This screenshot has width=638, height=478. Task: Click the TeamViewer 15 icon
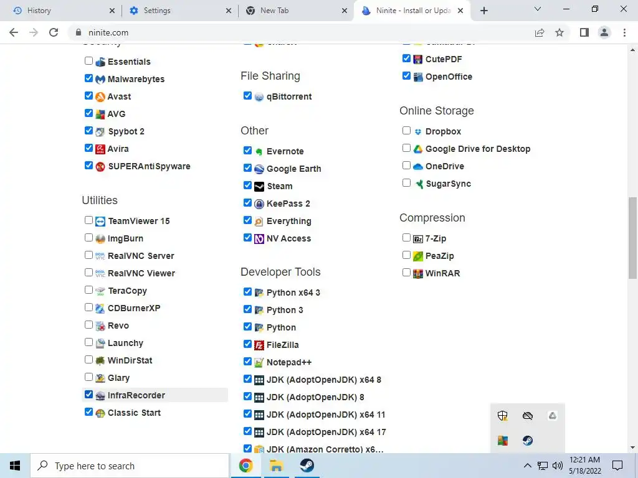[100, 222]
